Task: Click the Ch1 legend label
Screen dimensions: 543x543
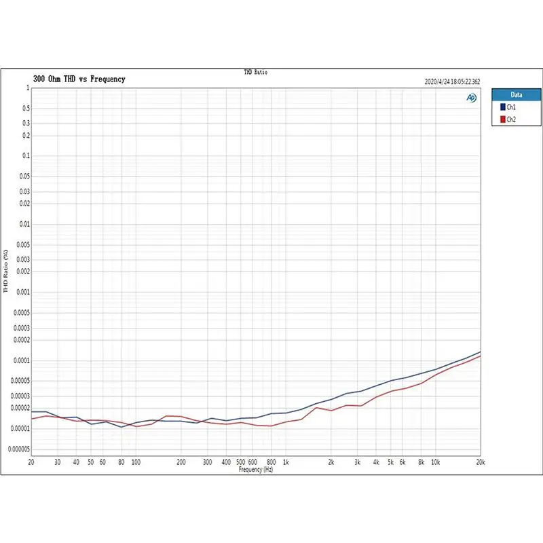Action: pos(511,107)
